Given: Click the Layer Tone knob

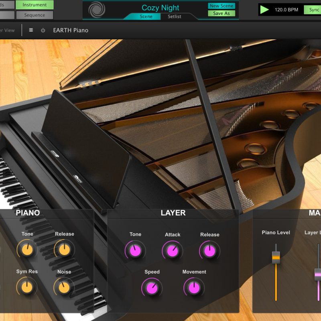Looking at the screenshot, I should coord(135,251).
